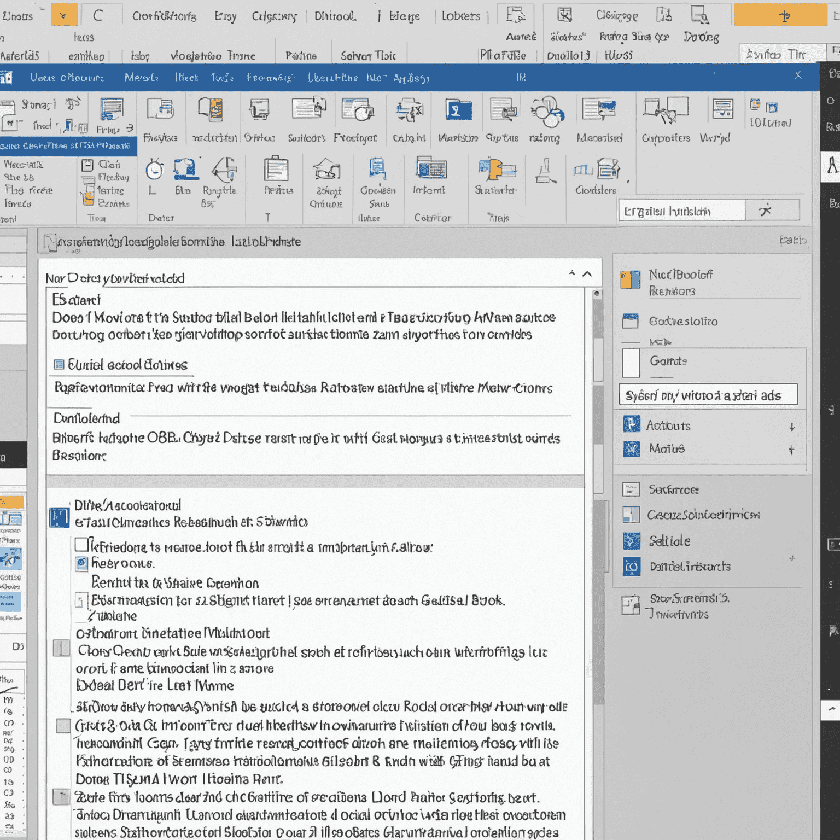The image size is (840, 840).
Task: Open the Lobcers menu
Action: tap(460, 16)
